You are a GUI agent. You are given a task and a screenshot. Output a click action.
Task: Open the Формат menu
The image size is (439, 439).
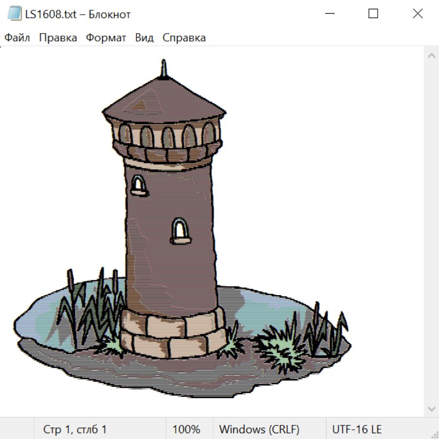click(106, 38)
